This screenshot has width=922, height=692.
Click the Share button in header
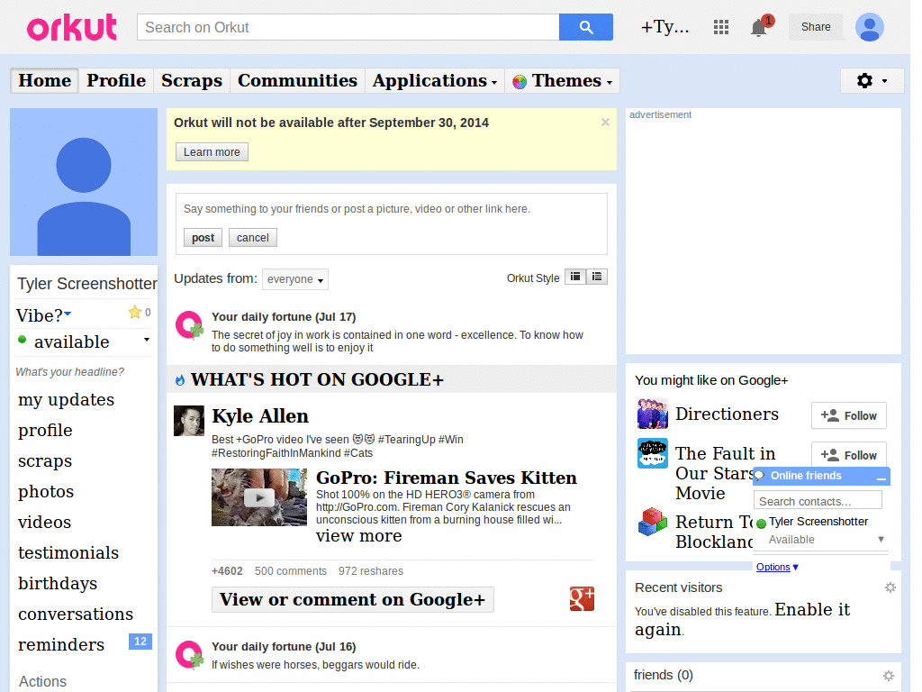[x=816, y=27]
